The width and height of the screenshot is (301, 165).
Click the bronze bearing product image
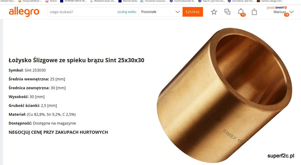click(224, 95)
